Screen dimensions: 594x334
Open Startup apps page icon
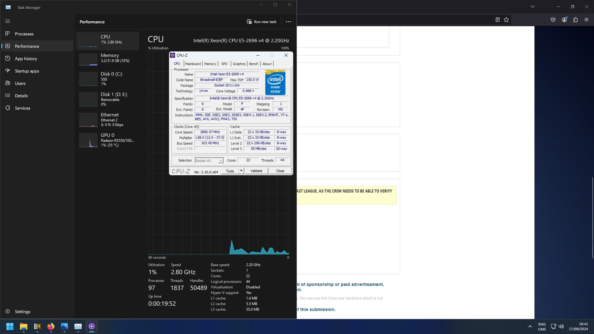(x=8, y=71)
